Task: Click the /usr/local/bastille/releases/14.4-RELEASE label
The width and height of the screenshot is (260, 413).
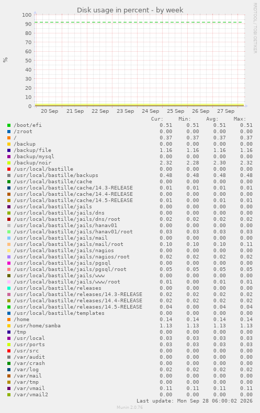Action: pyautogui.click(x=78, y=301)
